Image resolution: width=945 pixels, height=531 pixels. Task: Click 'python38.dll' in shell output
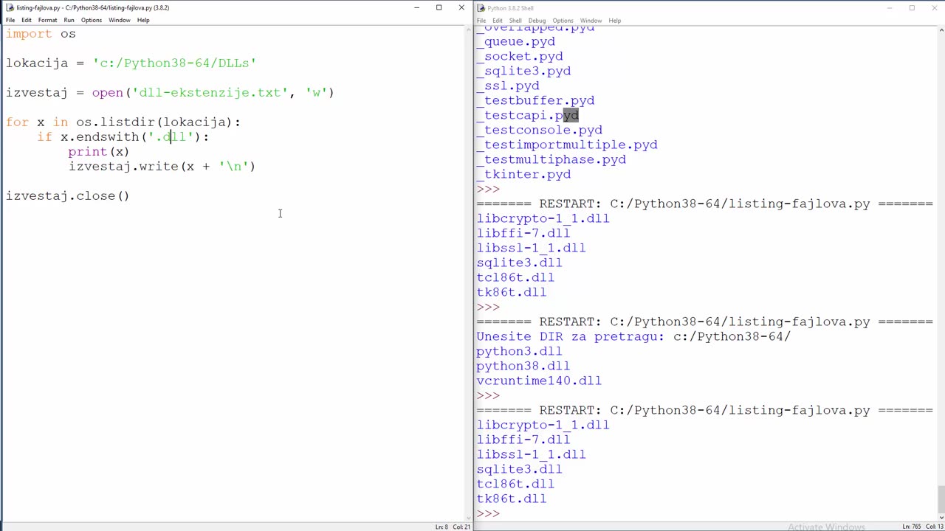(x=523, y=367)
